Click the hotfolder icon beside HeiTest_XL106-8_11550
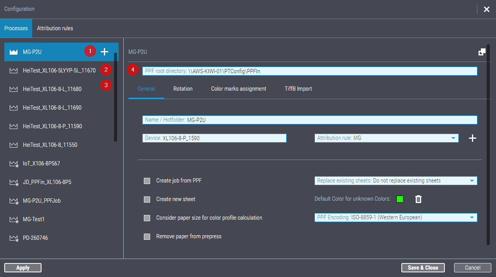Image resolution: width=496 pixels, height=277 pixels. 14,145
